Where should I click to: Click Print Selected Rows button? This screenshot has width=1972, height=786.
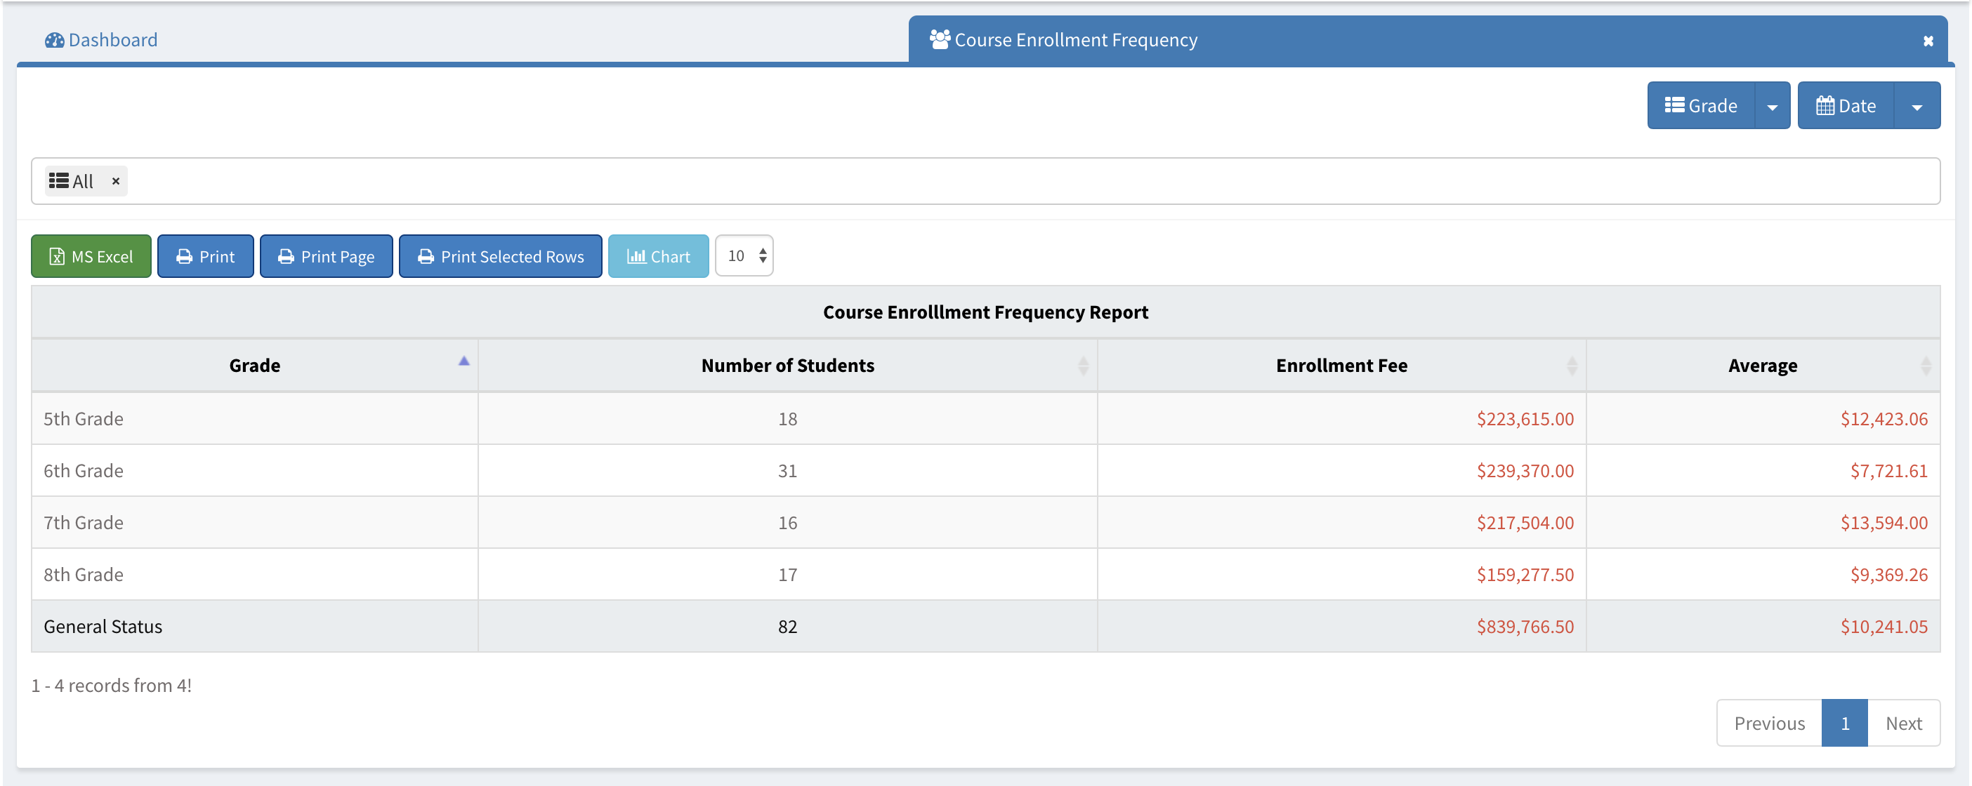point(500,256)
